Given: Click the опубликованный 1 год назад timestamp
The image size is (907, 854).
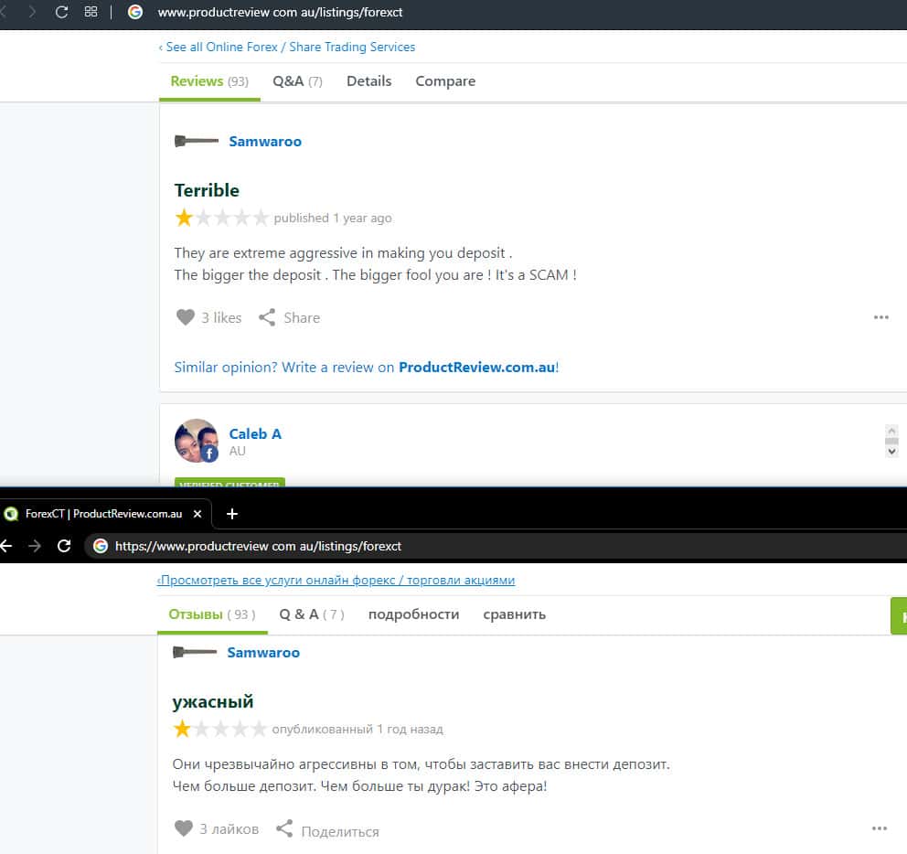Looking at the screenshot, I should 357,730.
